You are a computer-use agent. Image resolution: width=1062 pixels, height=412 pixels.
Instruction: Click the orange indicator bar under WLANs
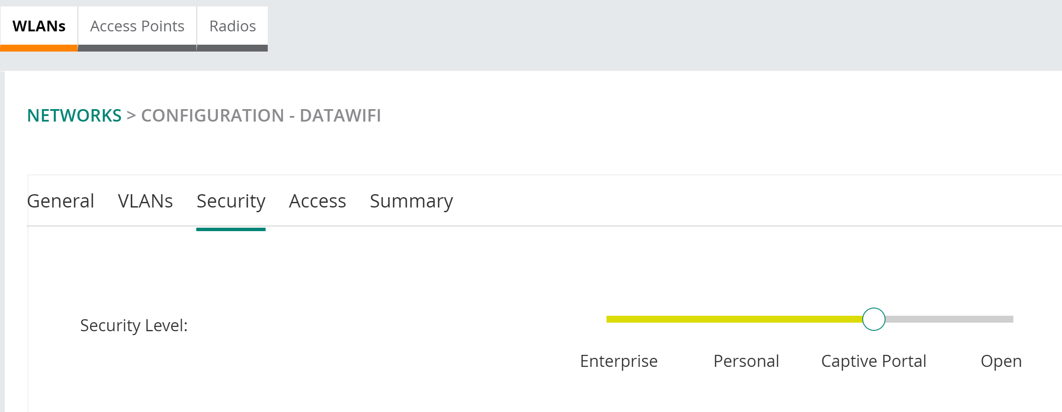pyautogui.click(x=39, y=48)
